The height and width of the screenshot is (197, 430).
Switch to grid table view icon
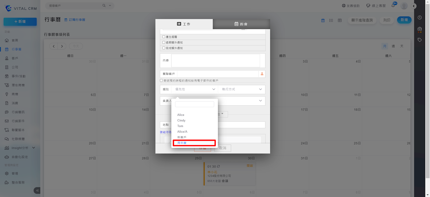tap(340, 20)
